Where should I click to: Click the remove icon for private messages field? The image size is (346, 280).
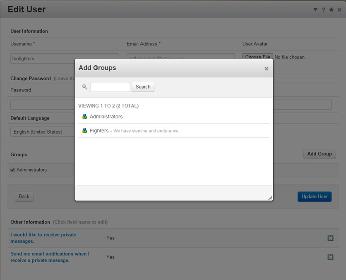(x=330, y=238)
